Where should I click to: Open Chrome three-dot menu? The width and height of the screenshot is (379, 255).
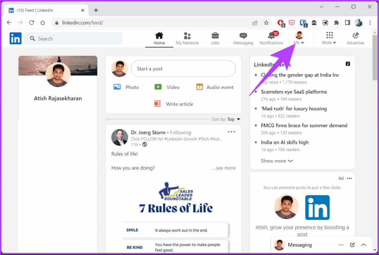370,23
